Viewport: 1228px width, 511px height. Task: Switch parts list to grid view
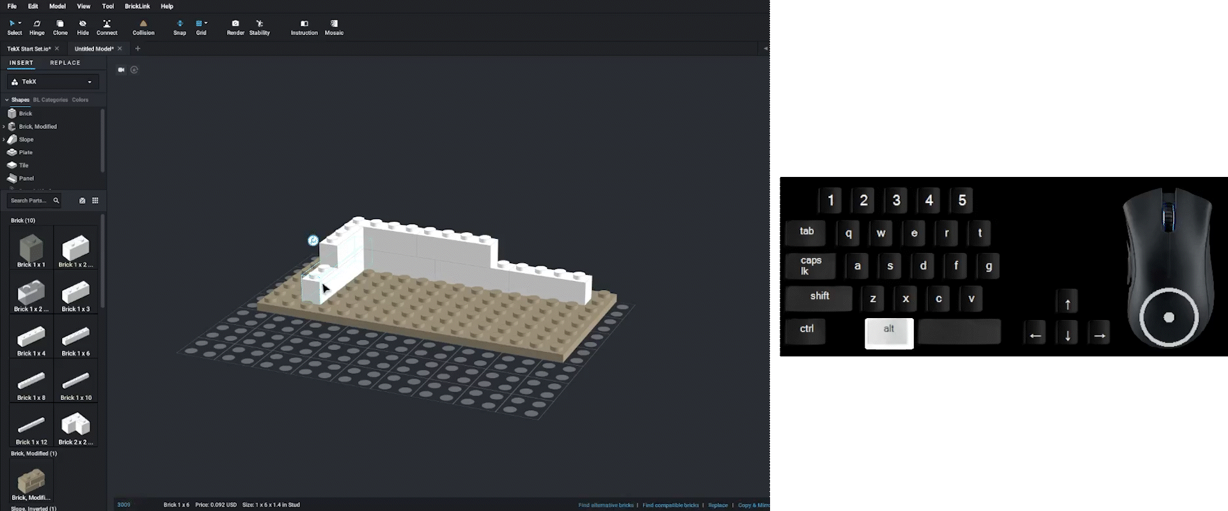coord(95,201)
